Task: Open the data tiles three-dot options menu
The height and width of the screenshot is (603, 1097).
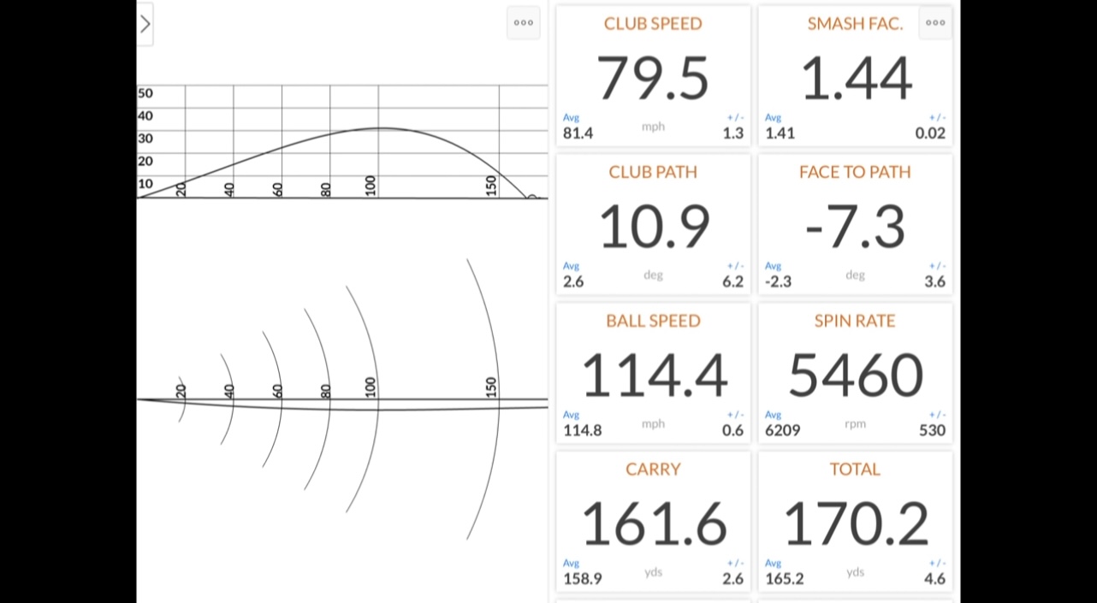Action: (x=935, y=23)
